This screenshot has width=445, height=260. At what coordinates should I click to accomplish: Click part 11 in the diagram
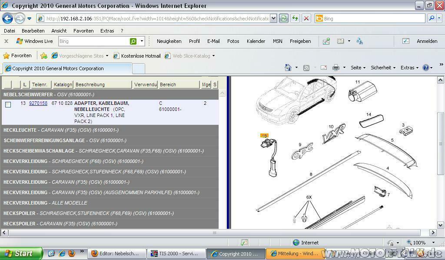point(362,91)
